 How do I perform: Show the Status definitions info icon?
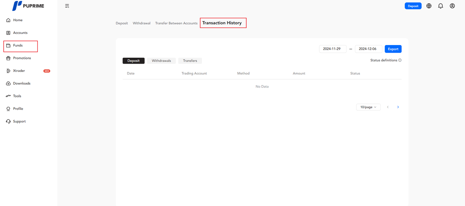coord(400,60)
